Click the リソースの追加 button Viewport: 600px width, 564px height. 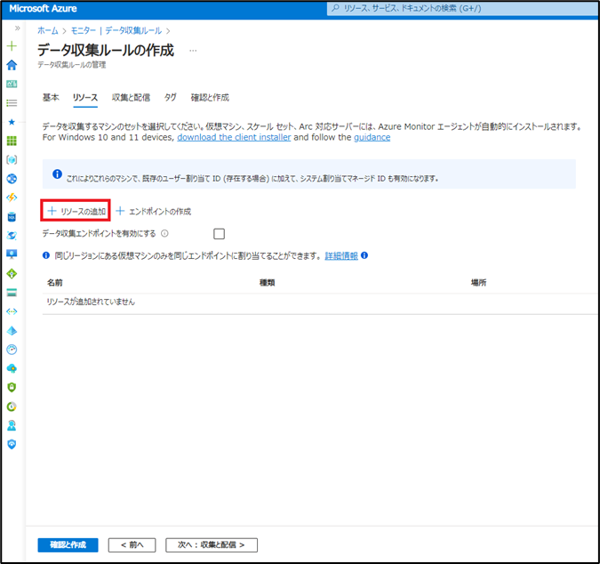click(76, 211)
